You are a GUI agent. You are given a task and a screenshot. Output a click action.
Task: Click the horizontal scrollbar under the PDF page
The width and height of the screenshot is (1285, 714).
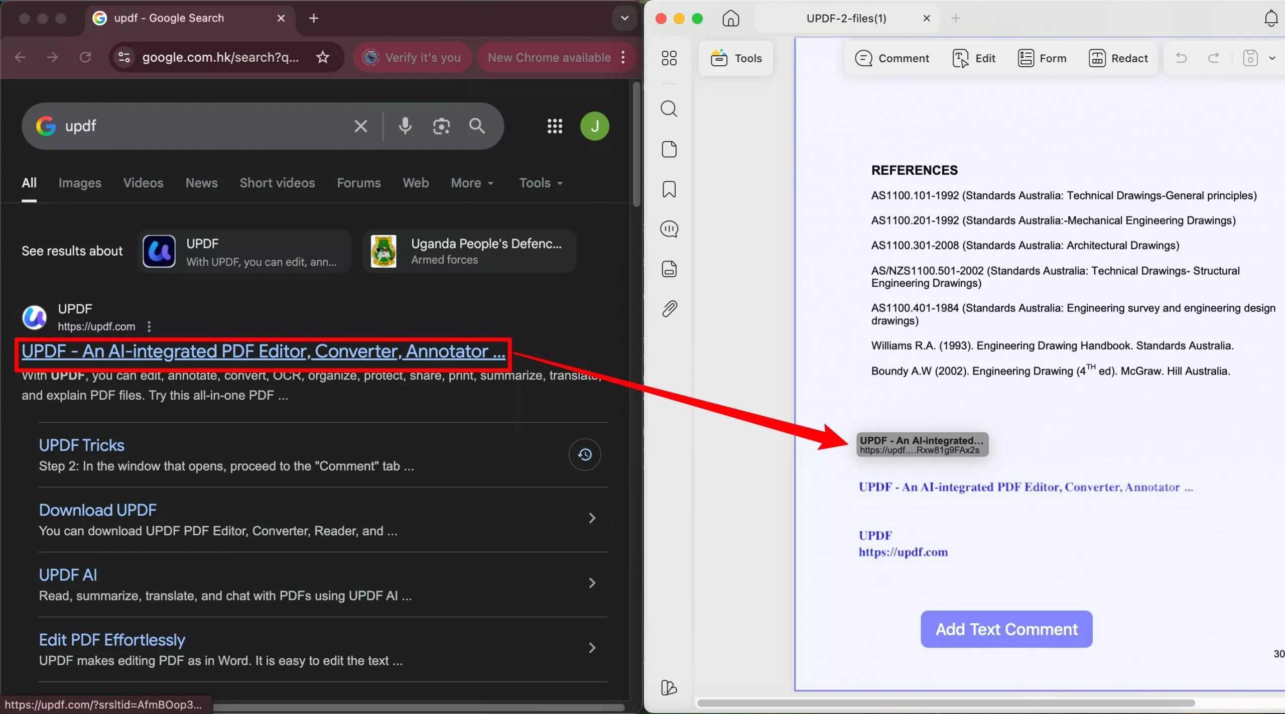point(946,703)
